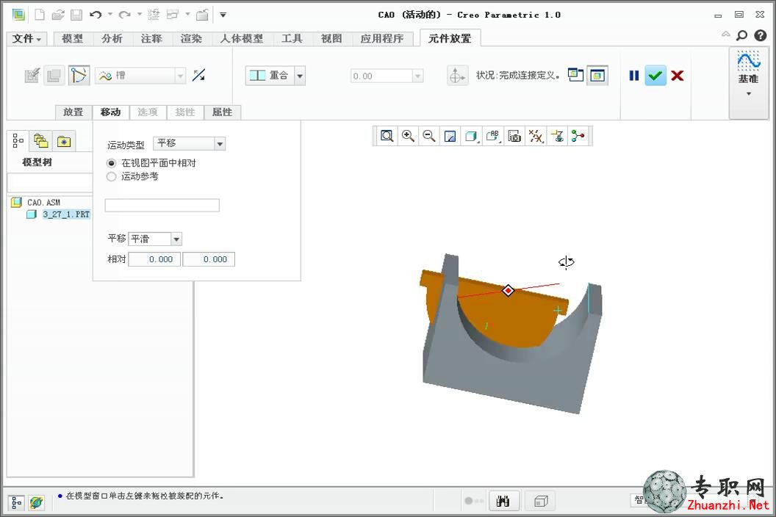
Task: Open the 平滑 translation dropdown
Action: (x=176, y=239)
